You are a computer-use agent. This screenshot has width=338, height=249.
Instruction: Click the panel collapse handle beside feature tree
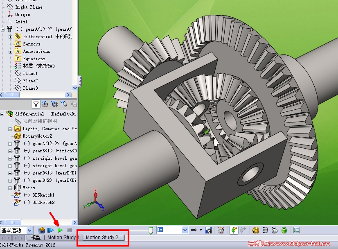[80, 81]
